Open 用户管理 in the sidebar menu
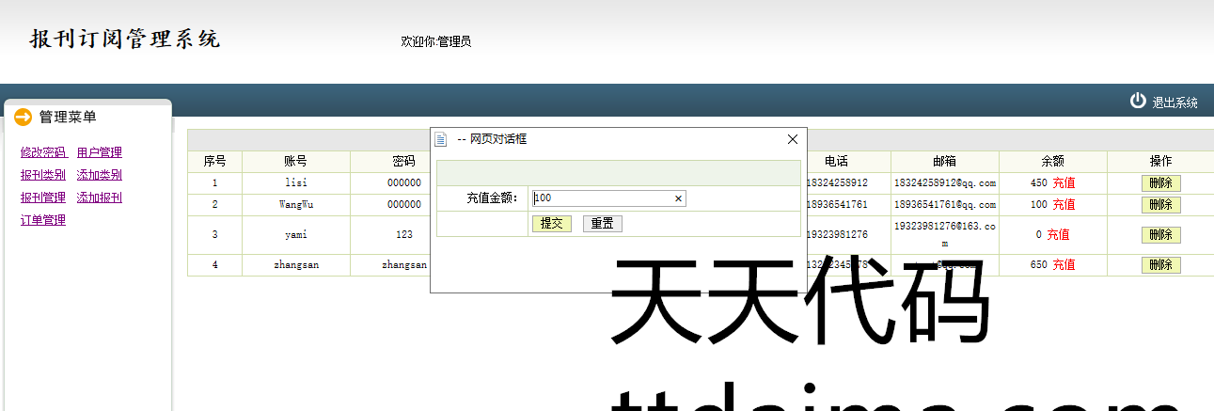The height and width of the screenshot is (411, 1214). coord(99,152)
